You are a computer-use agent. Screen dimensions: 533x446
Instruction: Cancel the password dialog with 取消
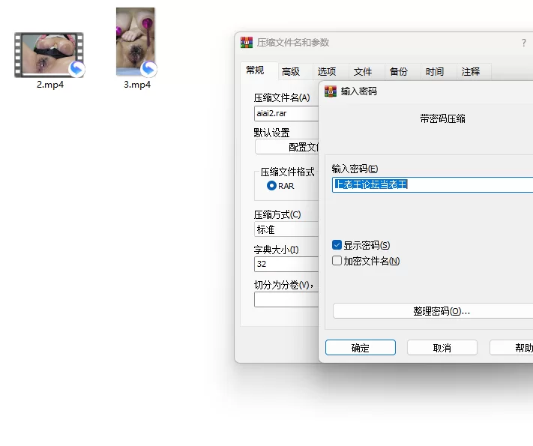(442, 348)
